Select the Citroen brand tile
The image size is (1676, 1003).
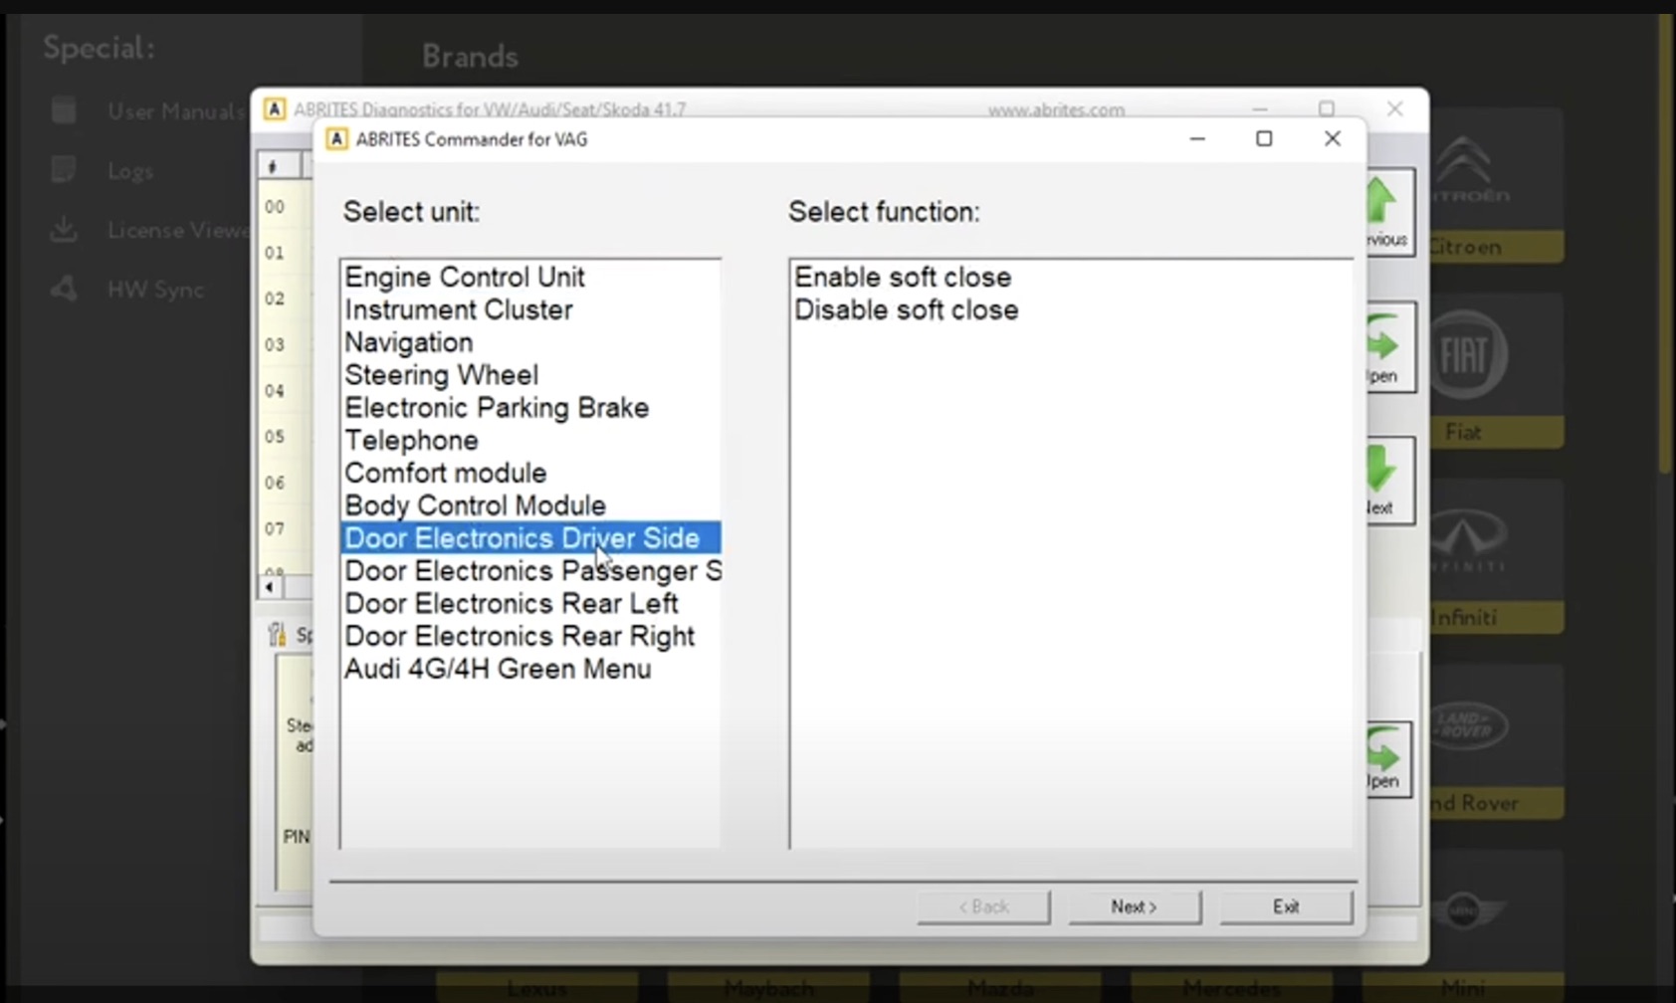click(1496, 186)
